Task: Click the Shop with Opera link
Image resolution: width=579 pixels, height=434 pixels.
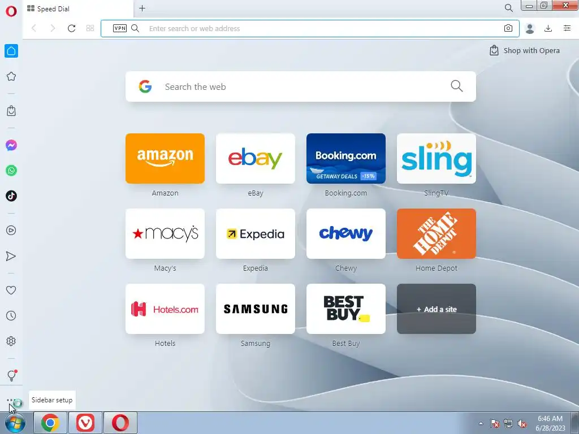Action: click(524, 50)
